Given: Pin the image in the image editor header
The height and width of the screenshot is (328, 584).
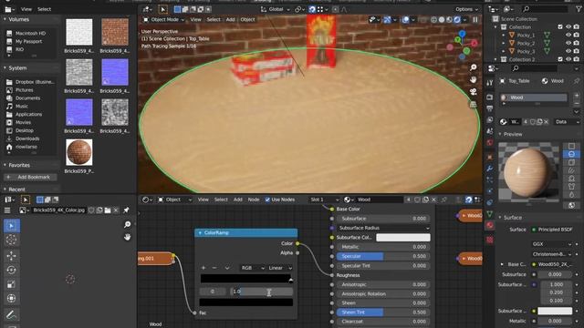Looking at the screenshot, I should [x=126, y=210].
